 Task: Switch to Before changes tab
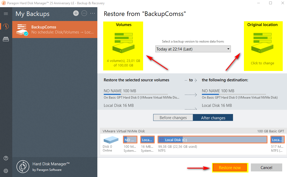(173, 117)
